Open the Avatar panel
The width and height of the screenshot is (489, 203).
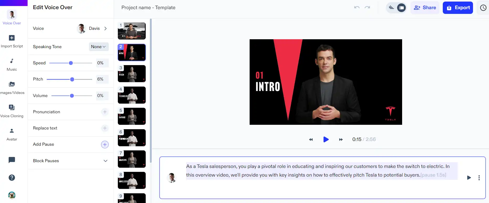12,134
